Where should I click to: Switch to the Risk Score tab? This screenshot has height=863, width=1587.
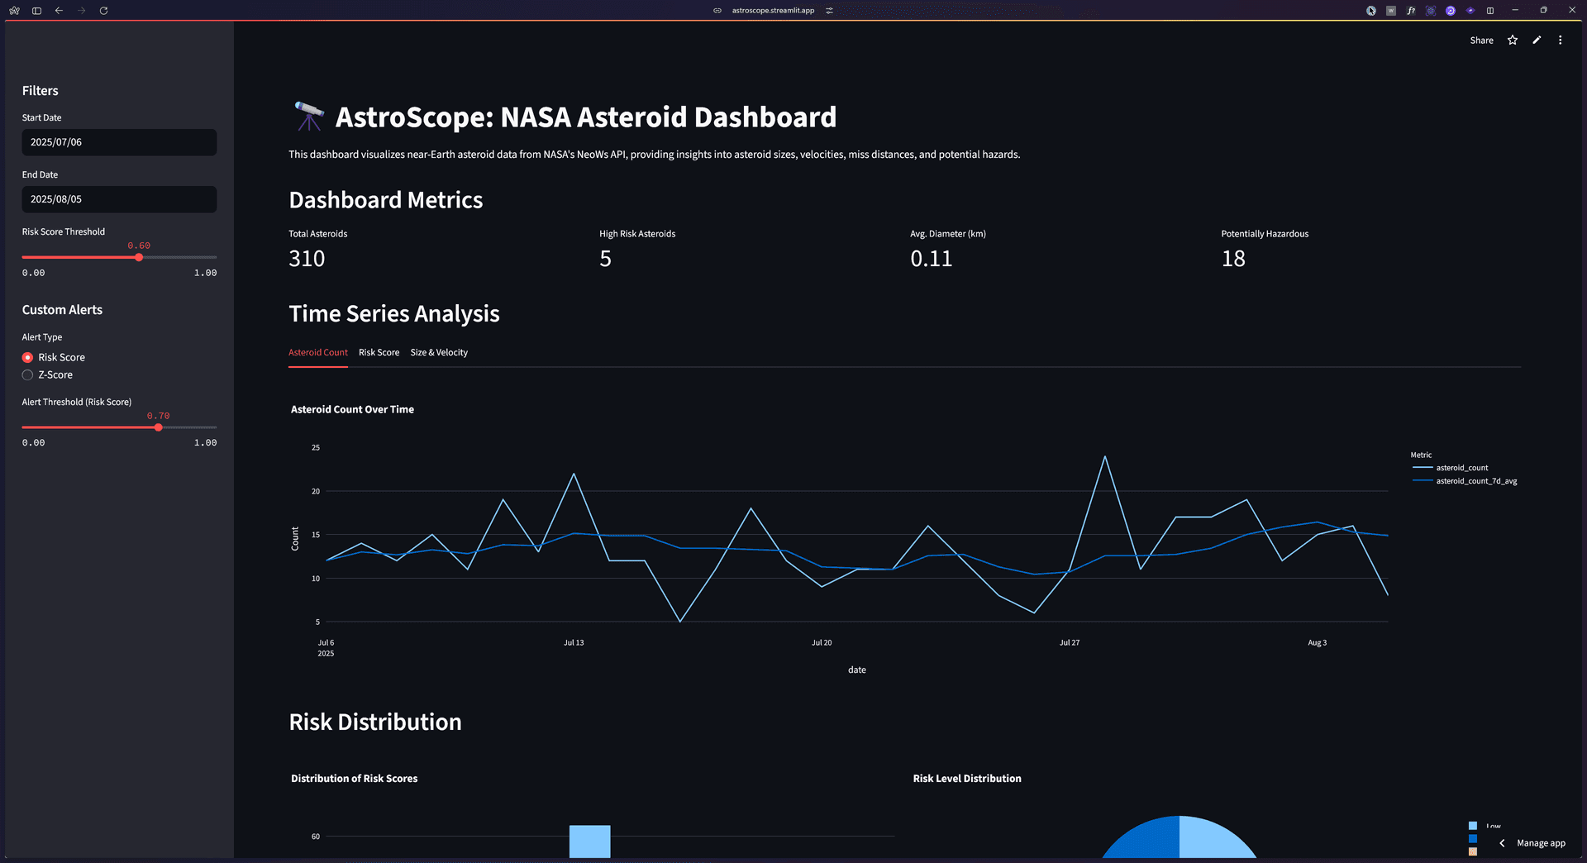[379, 353]
